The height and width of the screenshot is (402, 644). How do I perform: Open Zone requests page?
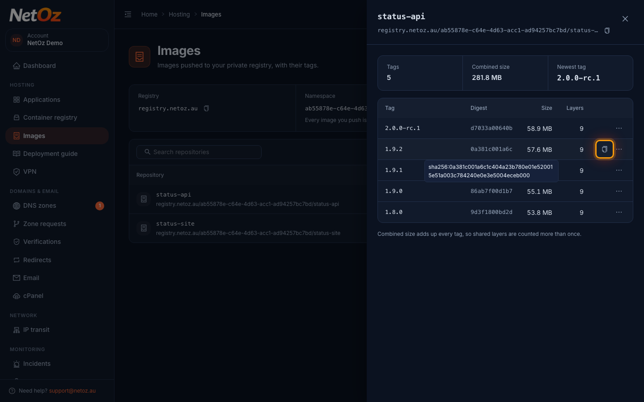coord(57,224)
